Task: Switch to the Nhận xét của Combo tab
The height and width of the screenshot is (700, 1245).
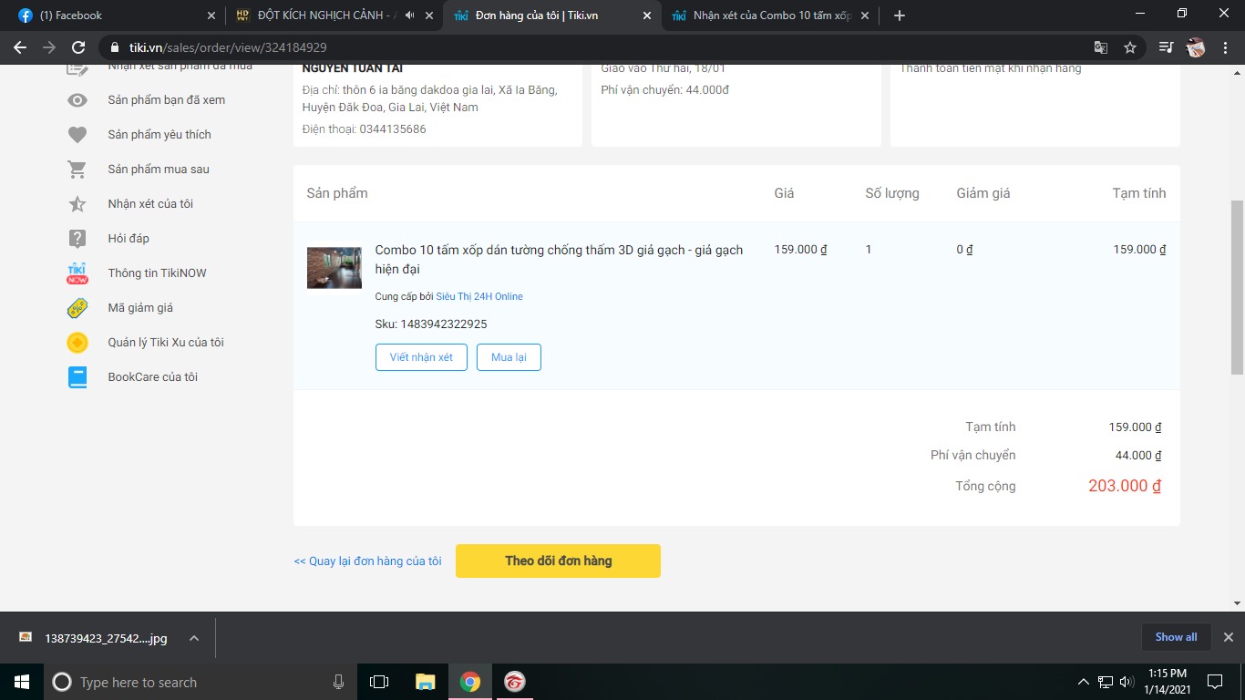Action: pyautogui.click(x=770, y=15)
